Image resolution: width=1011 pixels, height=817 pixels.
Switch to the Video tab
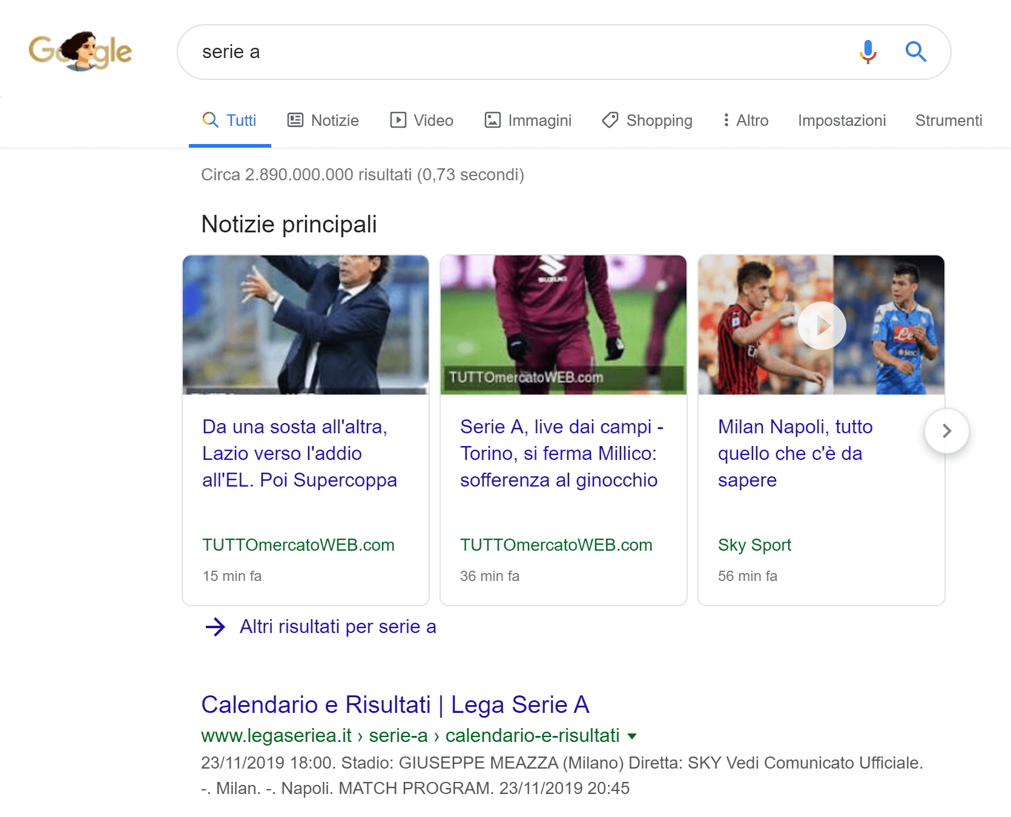click(421, 120)
